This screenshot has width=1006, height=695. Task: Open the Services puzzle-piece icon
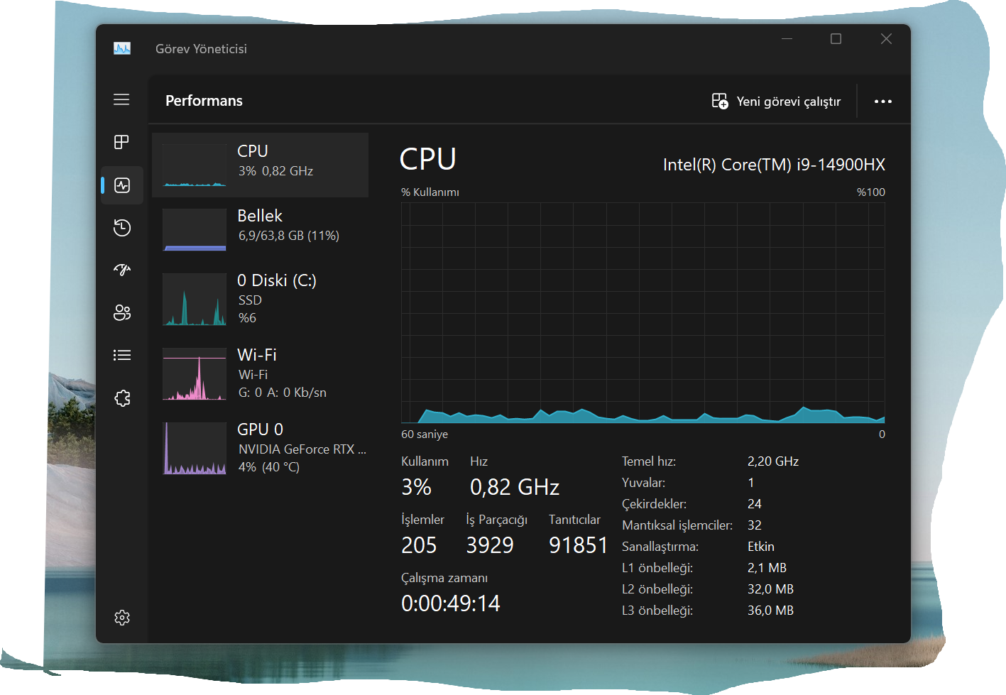(122, 398)
